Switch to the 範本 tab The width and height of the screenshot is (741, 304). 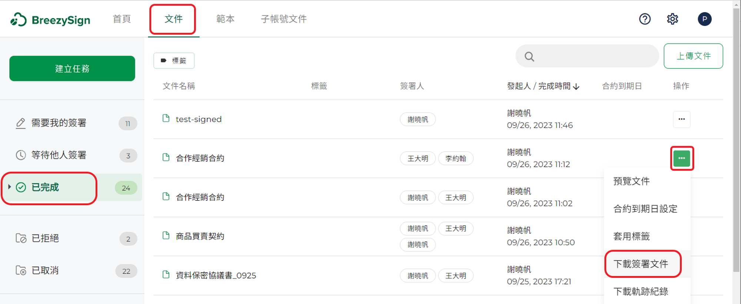225,19
